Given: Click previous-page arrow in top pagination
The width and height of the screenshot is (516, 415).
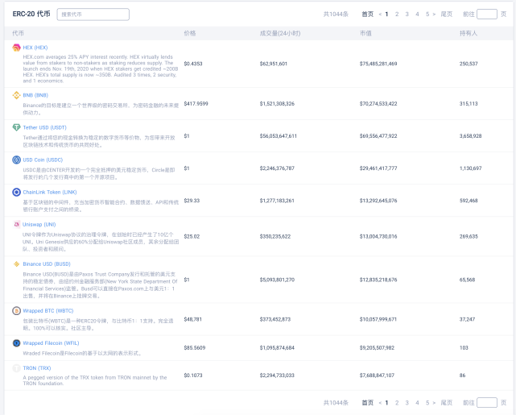Looking at the screenshot, I should click(x=380, y=15).
